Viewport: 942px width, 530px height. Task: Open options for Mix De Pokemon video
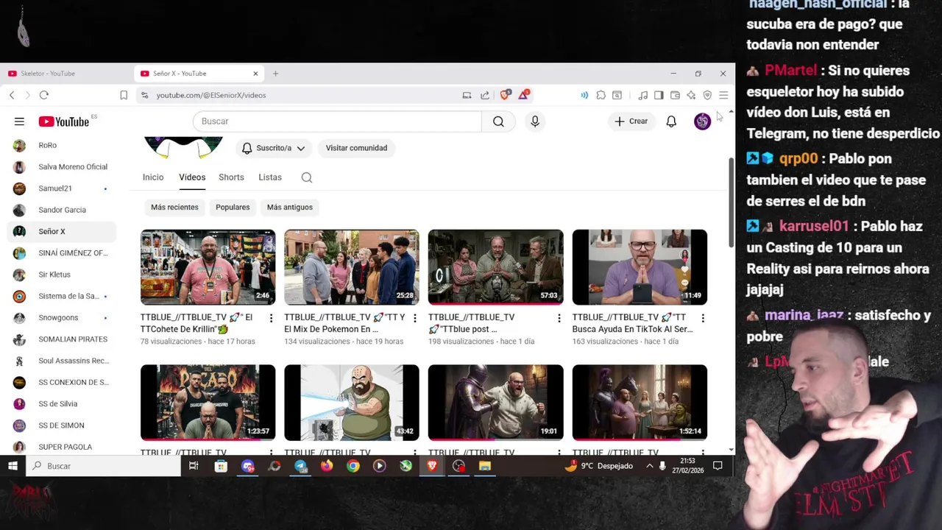tap(414, 318)
